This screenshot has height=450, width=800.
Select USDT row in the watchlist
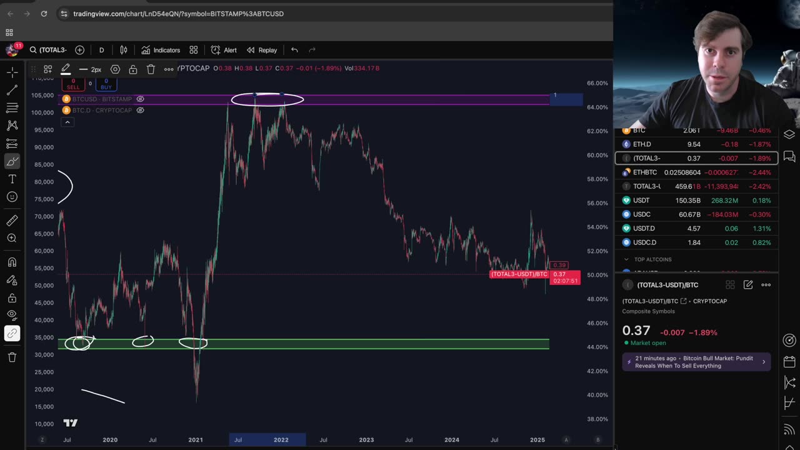click(x=697, y=200)
